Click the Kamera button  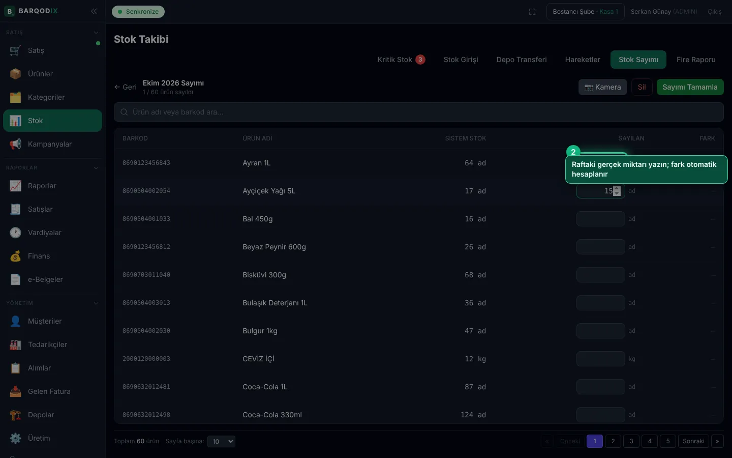click(603, 87)
